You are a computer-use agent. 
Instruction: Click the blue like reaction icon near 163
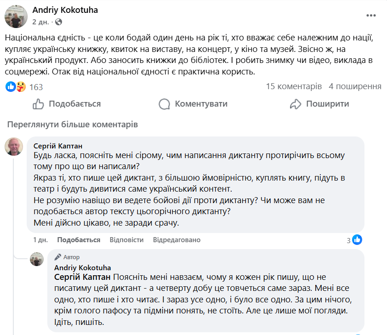click(x=11, y=86)
